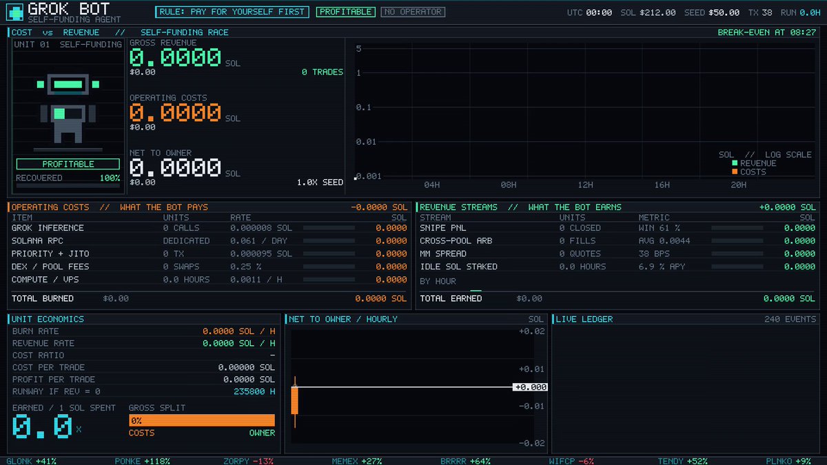Click the +0.000 marker on the hourly chart
This screenshot has width=827, height=465.
pyautogui.click(x=530, y=387)
